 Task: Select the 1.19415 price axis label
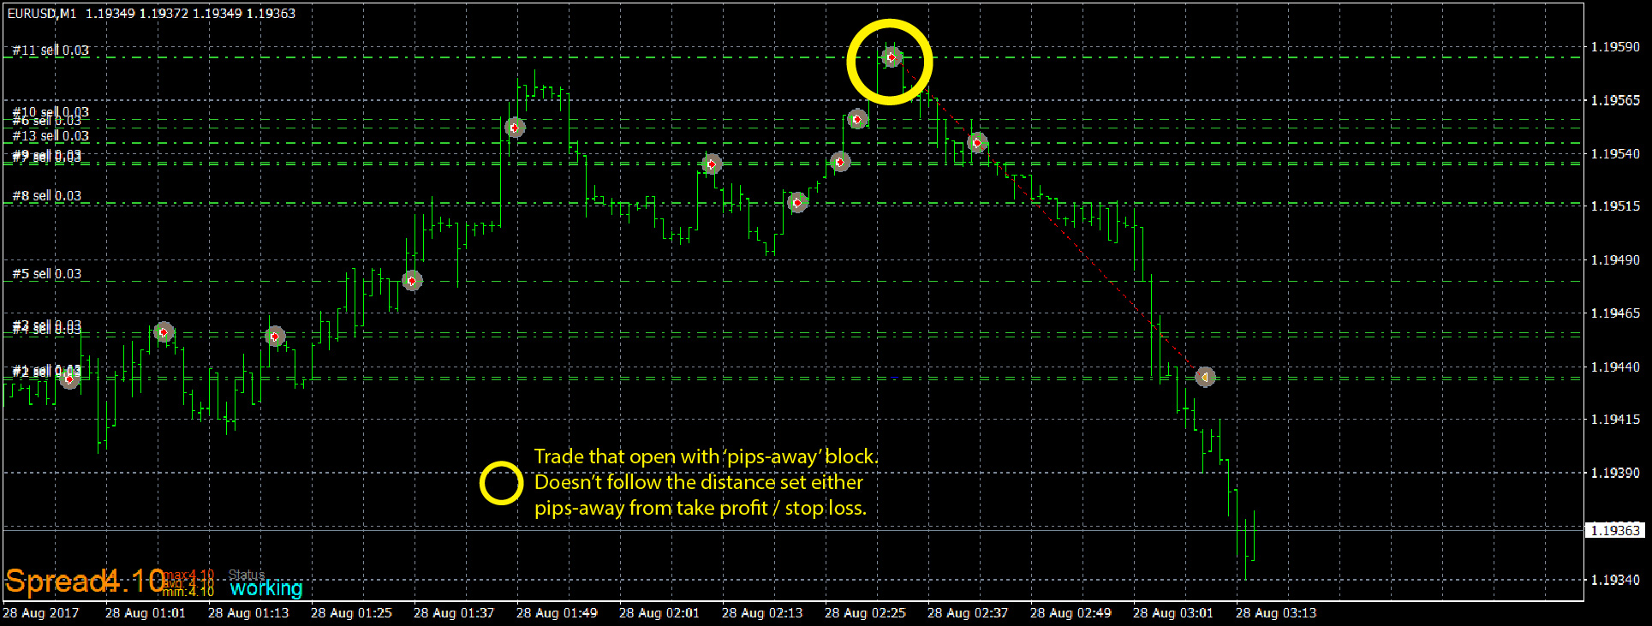pyautogui.click(x=1615, y=420)
